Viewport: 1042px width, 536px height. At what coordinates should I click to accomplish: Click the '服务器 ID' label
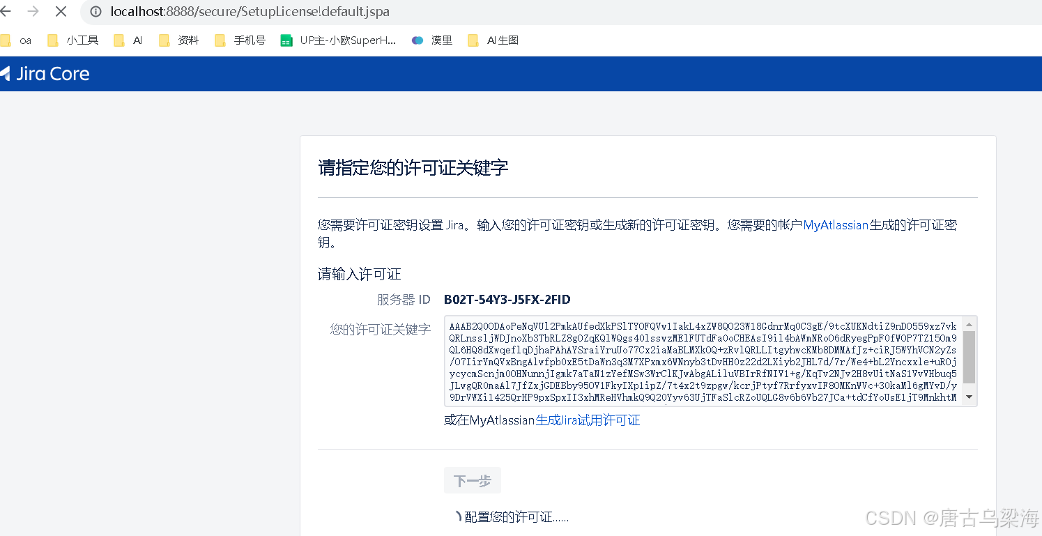point(404,300)
